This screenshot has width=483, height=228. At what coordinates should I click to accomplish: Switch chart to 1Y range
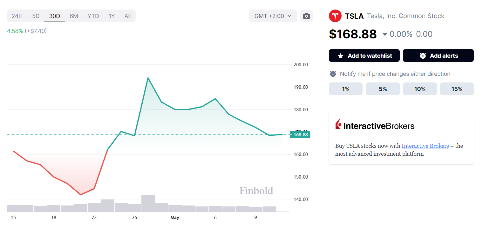[x=112, y=16]
